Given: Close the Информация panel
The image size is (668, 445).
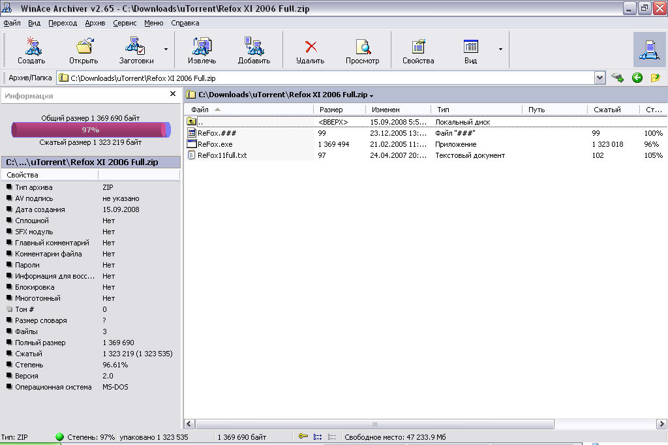Looking at the screenshot, I should (172, 94).
